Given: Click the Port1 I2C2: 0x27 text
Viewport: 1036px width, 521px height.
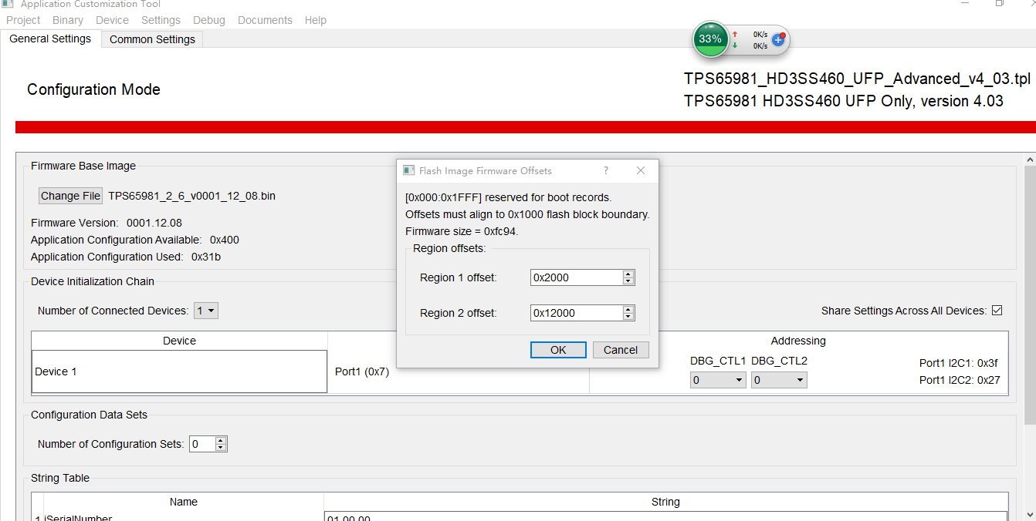Looking at the screenshot, I should 959,380.
